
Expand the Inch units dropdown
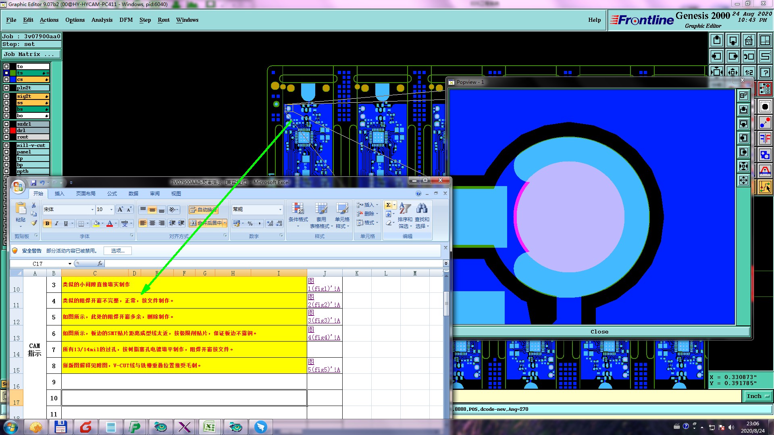pos(757,396)
